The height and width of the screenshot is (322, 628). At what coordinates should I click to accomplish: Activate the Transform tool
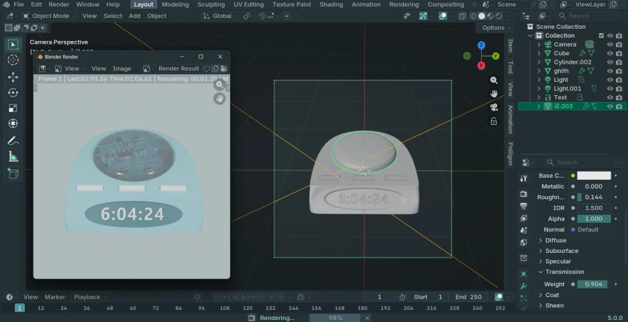[x=13, y=123]
